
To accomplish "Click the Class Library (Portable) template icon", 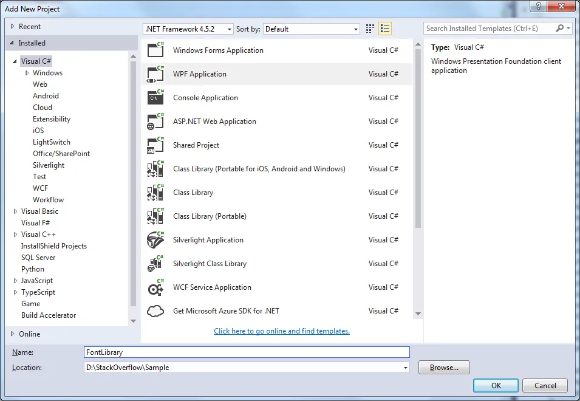I will pyautogui.click(x=155, y=216).
